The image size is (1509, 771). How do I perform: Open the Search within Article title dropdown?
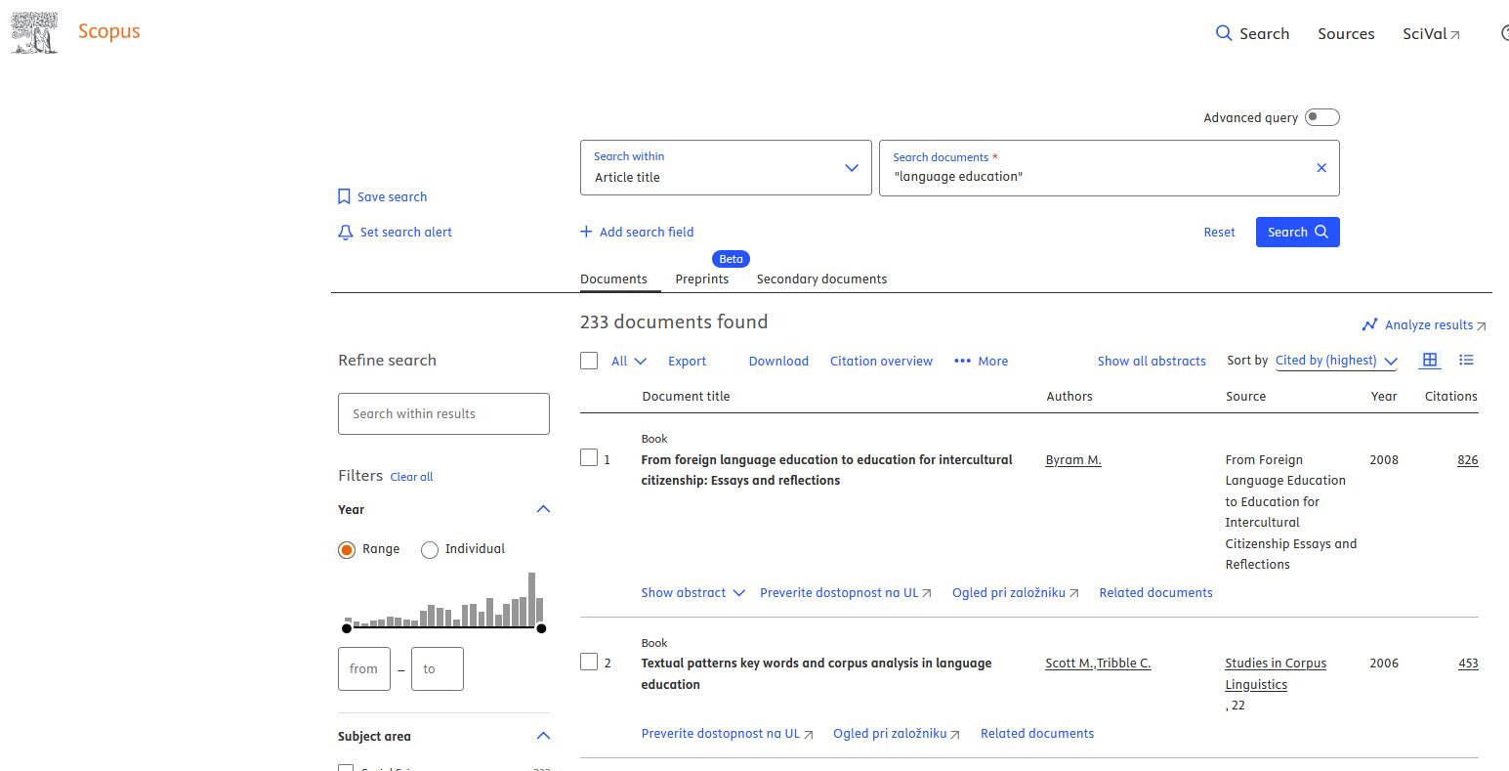pyautogui.click(x=726, y=168)
